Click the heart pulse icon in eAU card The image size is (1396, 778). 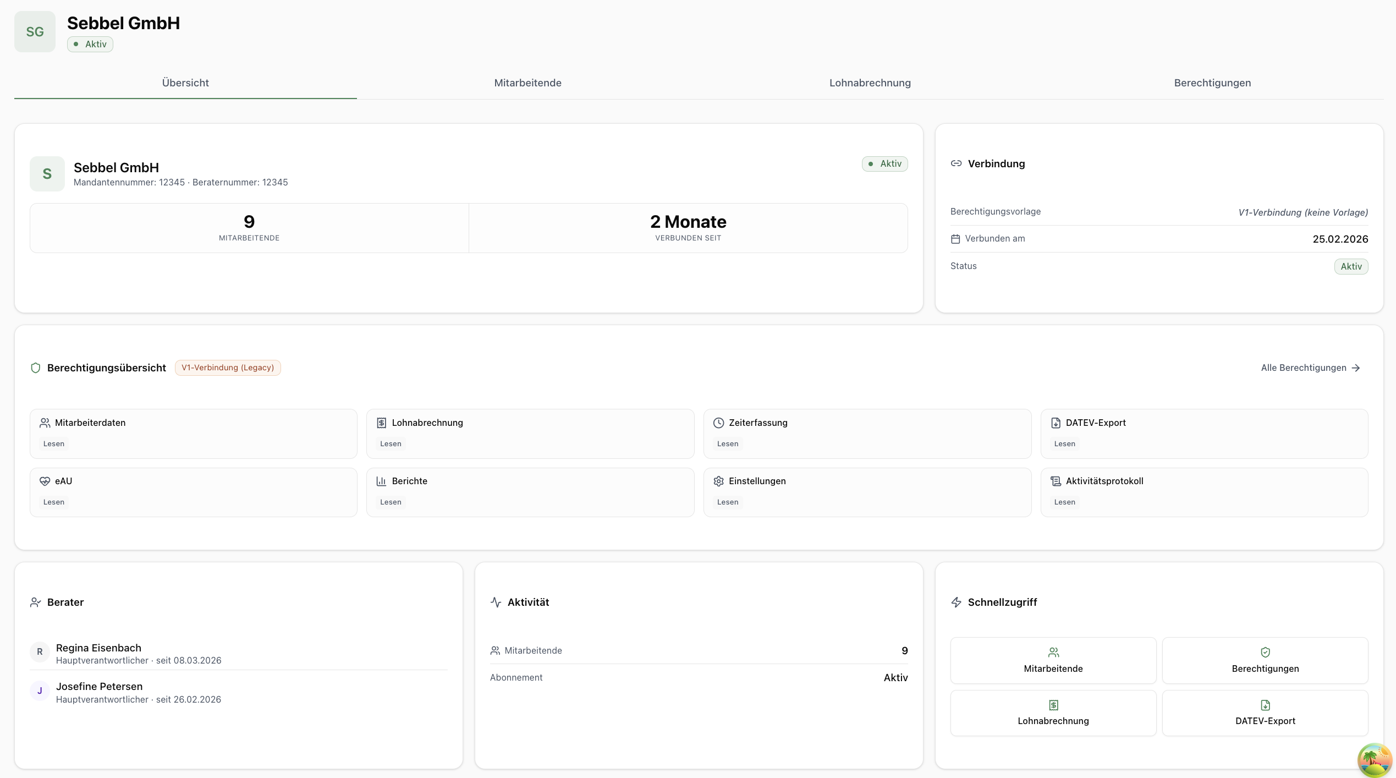coord(45,481)
